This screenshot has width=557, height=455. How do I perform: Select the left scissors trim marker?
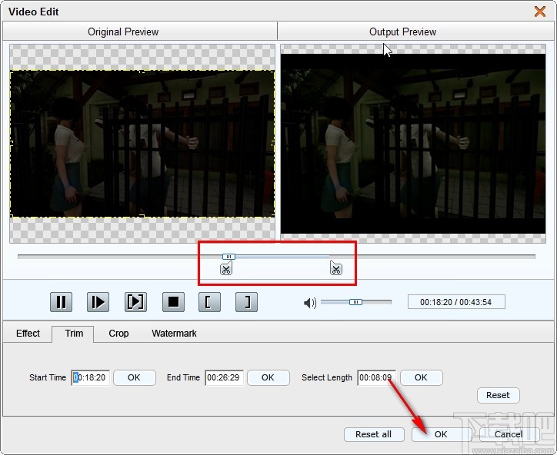(x=226, y=269)
